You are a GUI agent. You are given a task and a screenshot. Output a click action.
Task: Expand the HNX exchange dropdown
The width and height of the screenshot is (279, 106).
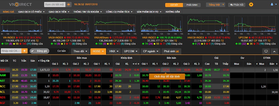(114, 51)
